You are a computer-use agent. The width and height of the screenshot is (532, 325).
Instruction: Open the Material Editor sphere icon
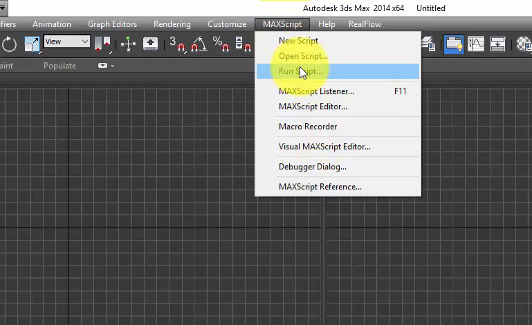point(524,44)
